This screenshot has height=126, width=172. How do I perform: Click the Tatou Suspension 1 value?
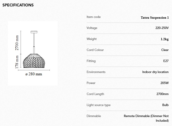(155, 18)
